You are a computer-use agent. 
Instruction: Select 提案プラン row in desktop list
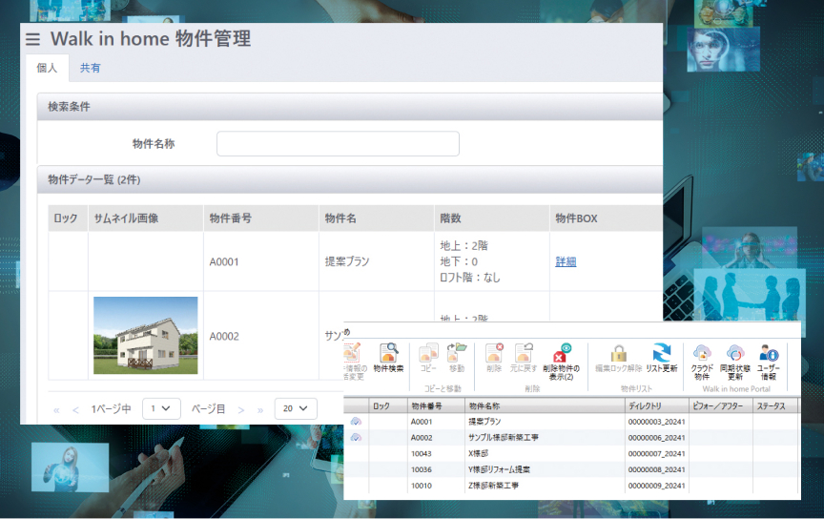pyautogui.click(x=572, y=422)
